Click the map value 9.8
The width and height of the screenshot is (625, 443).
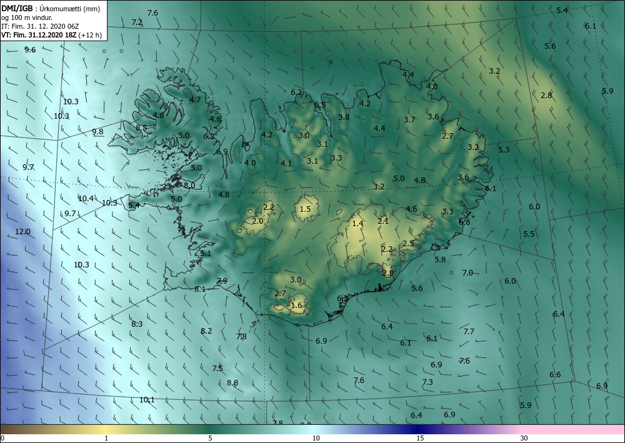tap(97, 132)
